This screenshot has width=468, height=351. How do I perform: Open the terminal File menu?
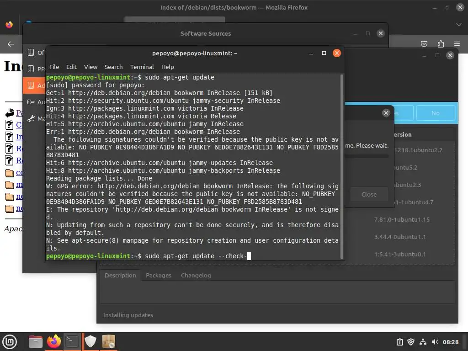[54, 67]
